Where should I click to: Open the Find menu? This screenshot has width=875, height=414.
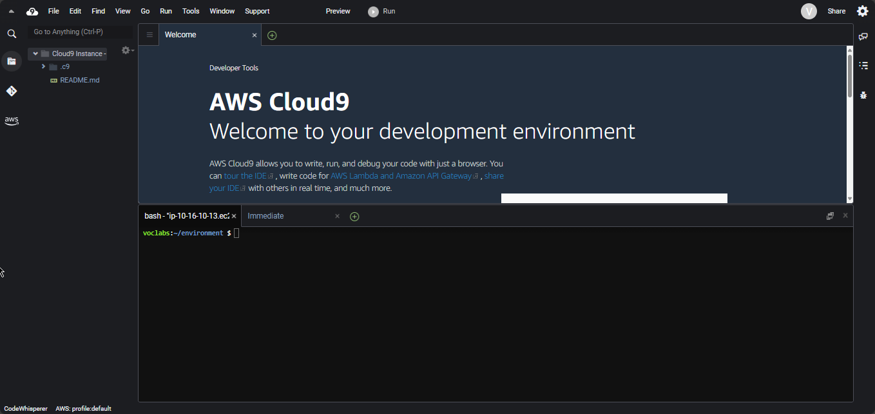click(98, 11)
